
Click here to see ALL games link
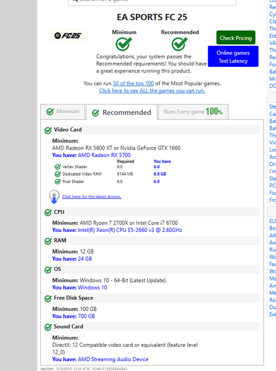(152, 91)
